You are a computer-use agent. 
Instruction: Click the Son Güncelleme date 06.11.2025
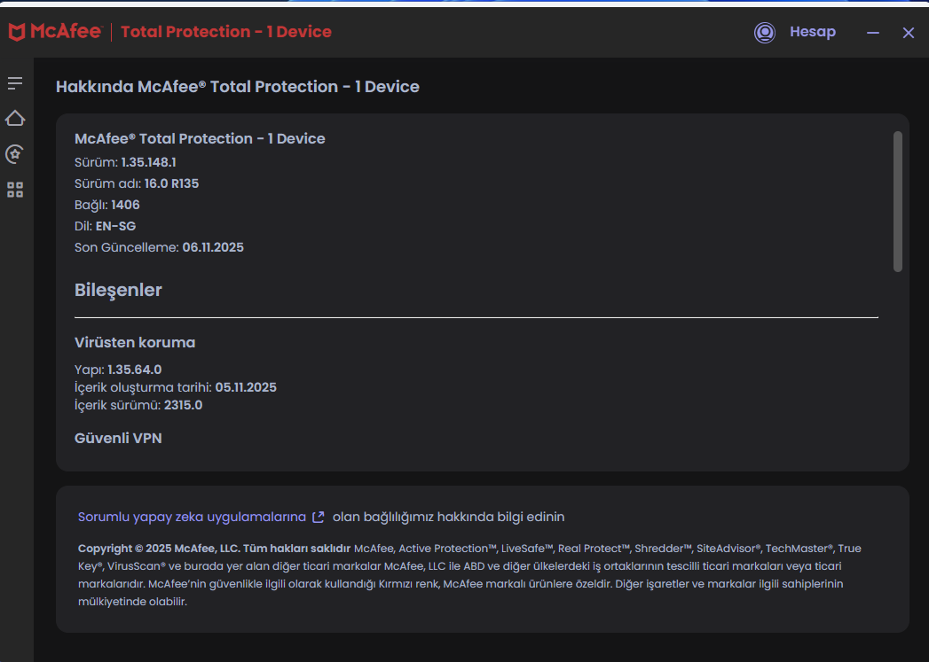[213, 247]
